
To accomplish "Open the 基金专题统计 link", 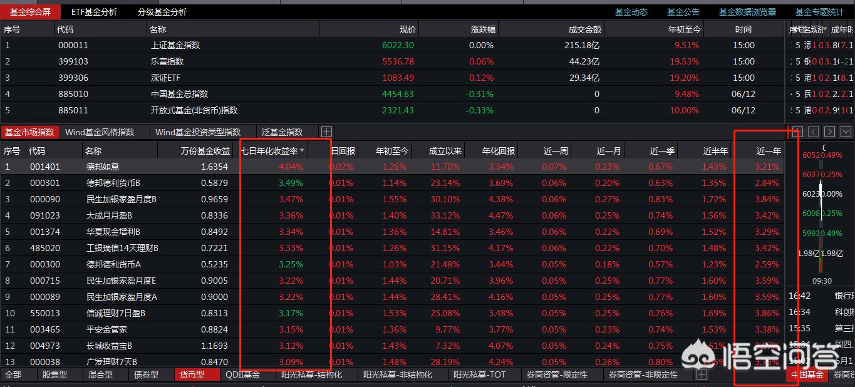I will click(x=820, y=12).
